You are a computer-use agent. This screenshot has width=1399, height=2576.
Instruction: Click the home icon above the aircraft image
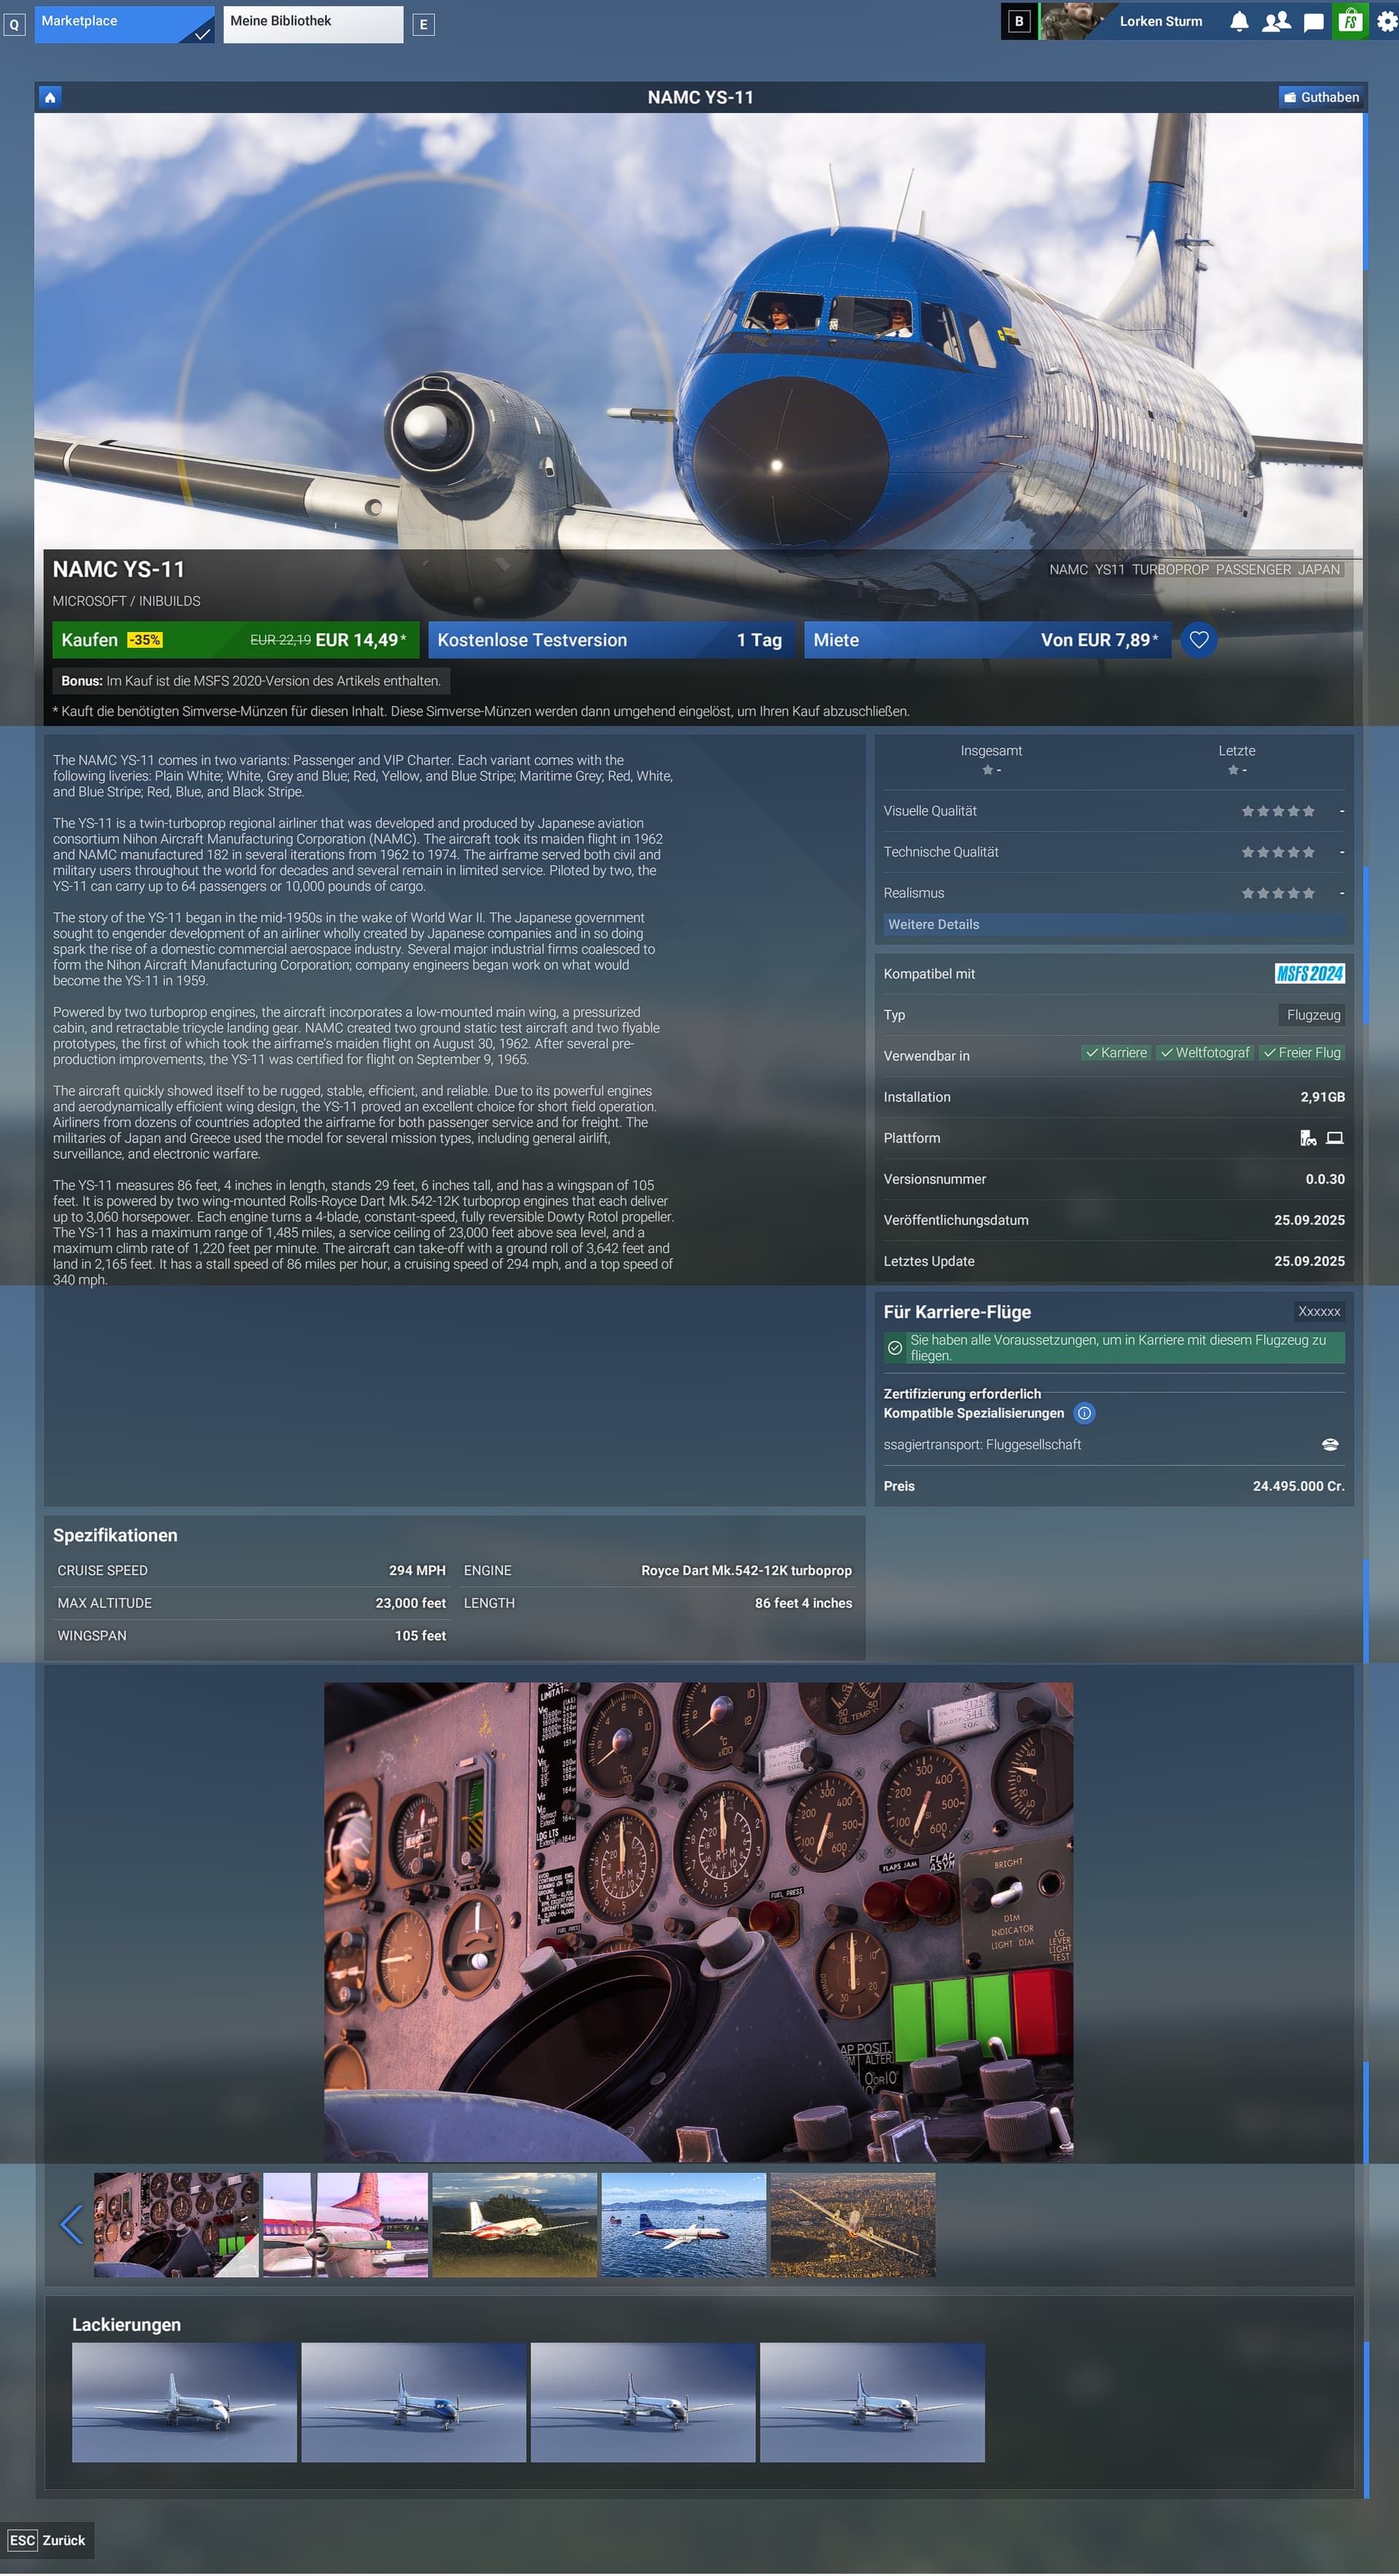click(50, 97)
